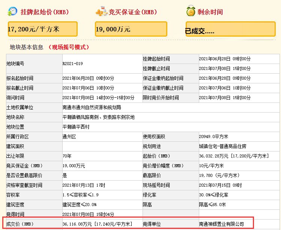Click the 挂牌起始时间 value 2021年06月28日 09时00分
The height and width of the screenshot is (230, 281).
[x=225, y=59]
